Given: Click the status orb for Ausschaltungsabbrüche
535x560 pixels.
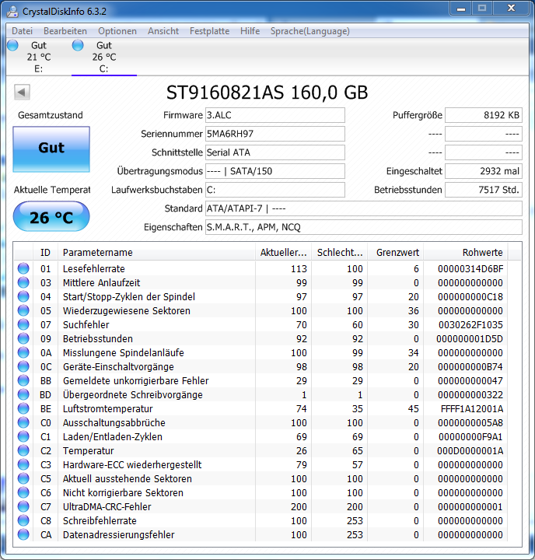Looking at the screenshot, I should [x=23, y=422].
